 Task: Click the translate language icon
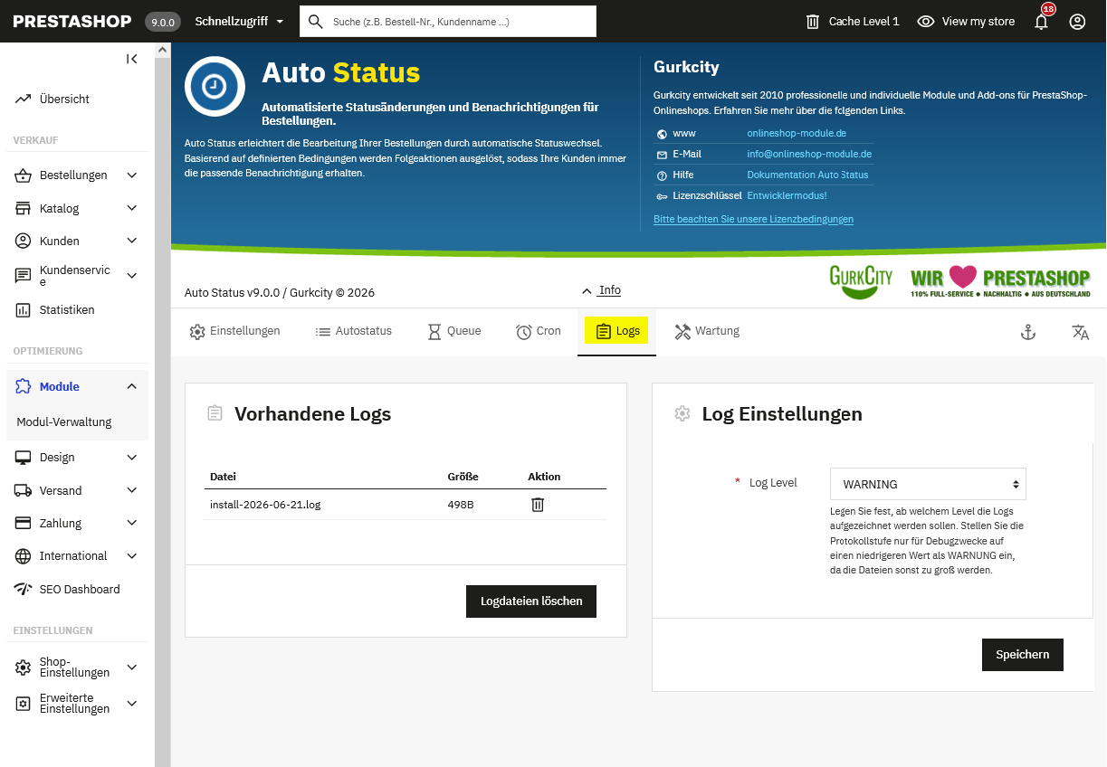click(x=1080, y=332)
